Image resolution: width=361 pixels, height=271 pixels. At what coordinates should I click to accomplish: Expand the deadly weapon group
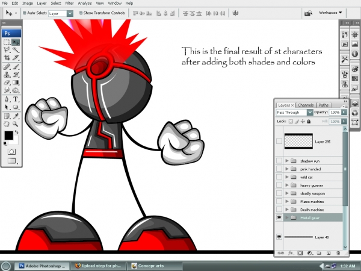[287, 193]
